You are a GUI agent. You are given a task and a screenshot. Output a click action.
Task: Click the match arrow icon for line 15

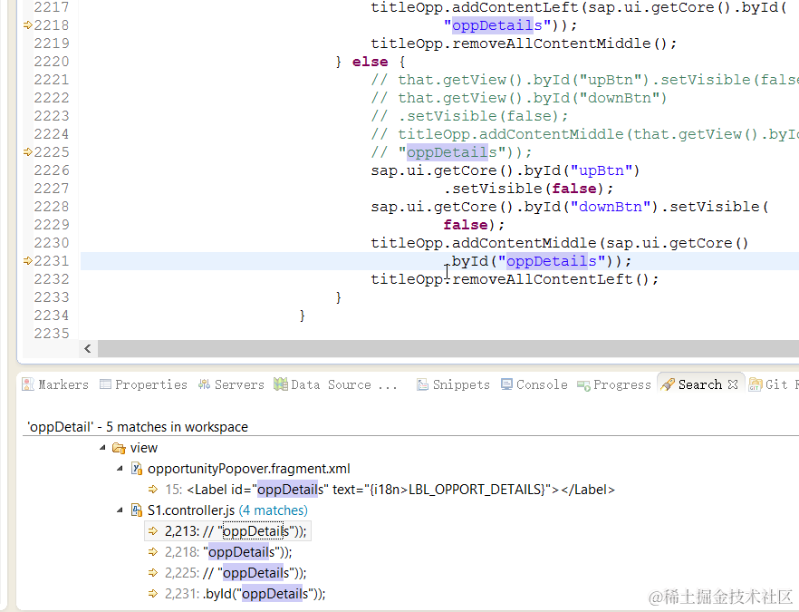point(153,490)
